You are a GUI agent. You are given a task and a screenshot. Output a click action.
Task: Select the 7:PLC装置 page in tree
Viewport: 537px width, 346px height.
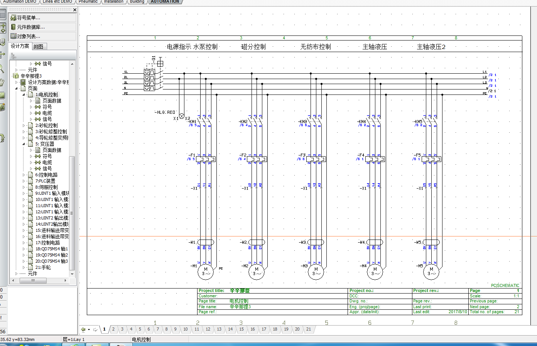point(45,181)
